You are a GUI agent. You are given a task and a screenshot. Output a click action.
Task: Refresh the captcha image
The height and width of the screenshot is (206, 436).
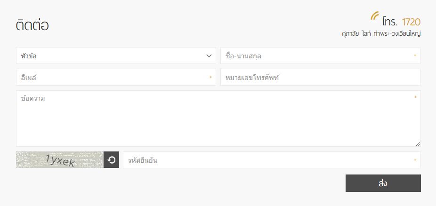(112, 160)
